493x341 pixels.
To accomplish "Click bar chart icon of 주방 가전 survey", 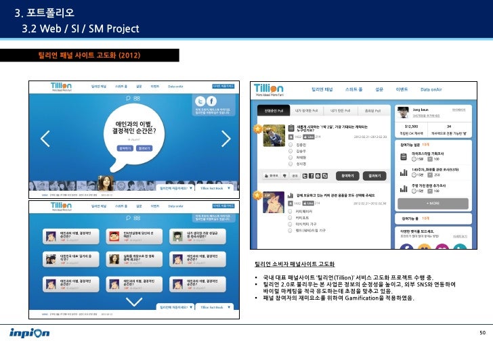I will click(404, 188).
